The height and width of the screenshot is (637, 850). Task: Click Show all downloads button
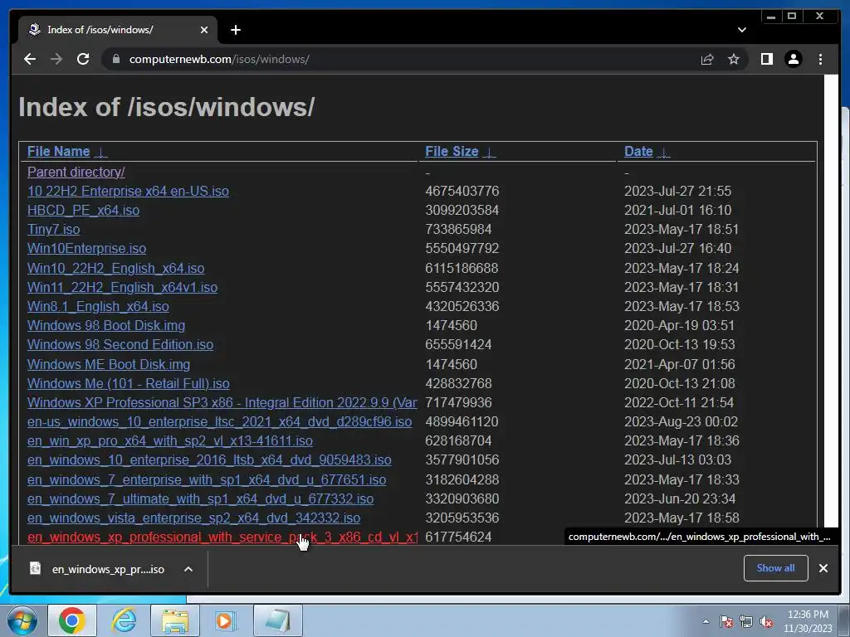pos(776,567)
